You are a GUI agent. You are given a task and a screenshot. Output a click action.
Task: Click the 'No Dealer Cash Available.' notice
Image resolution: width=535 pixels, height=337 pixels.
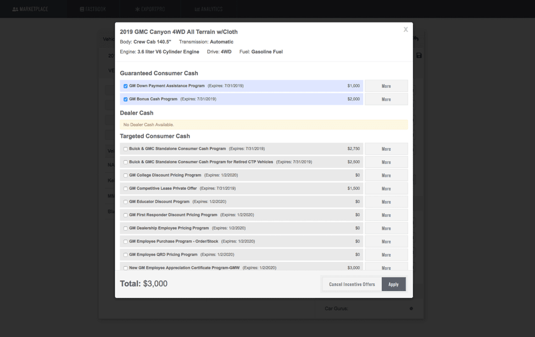[x=264, y=125]
